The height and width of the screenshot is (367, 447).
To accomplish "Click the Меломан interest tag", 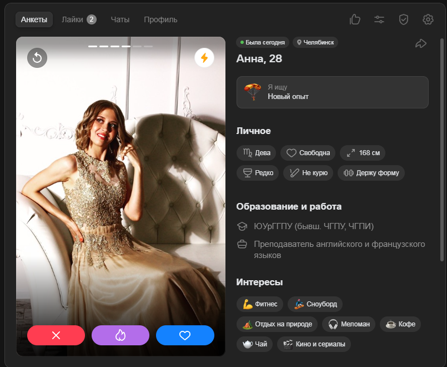I will point(349,324).
